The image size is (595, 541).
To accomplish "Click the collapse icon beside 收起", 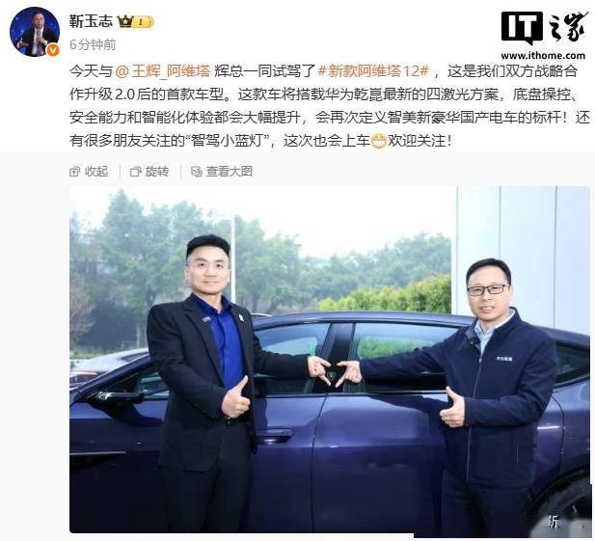I will pos(75,172).
